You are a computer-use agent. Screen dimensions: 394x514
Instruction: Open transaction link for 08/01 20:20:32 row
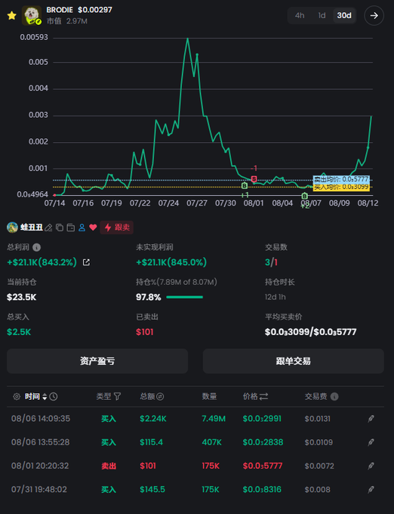[371, 466]
